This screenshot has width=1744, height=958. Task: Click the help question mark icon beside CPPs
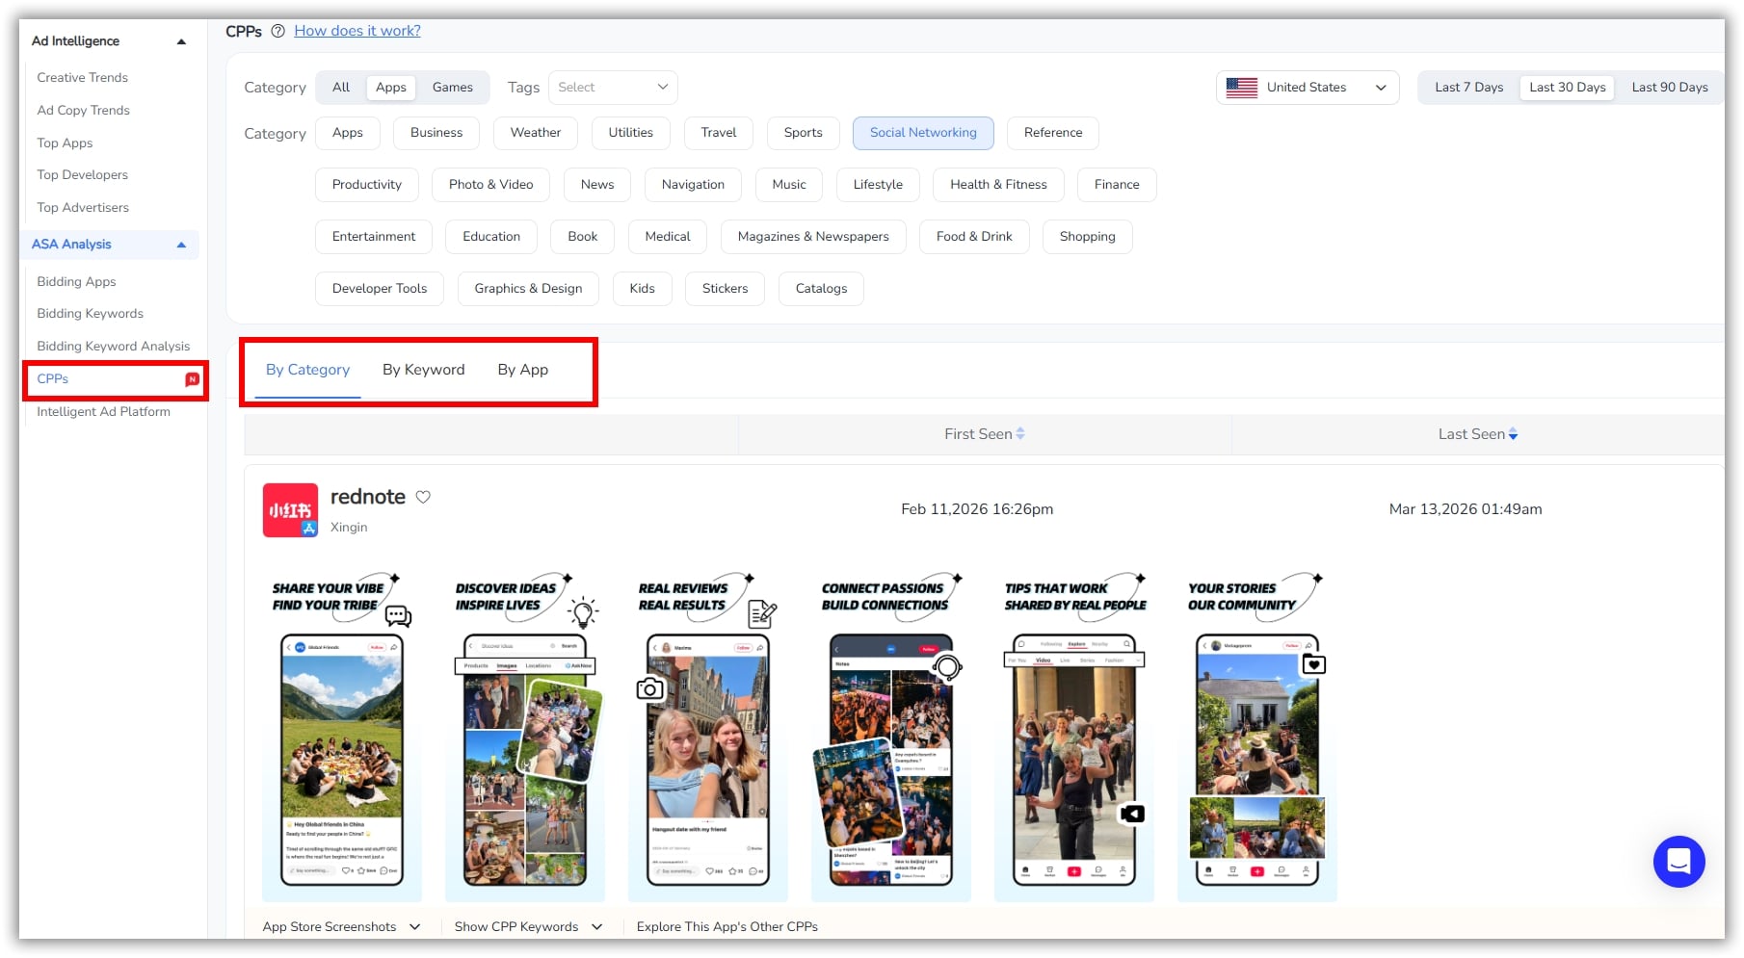277,31
